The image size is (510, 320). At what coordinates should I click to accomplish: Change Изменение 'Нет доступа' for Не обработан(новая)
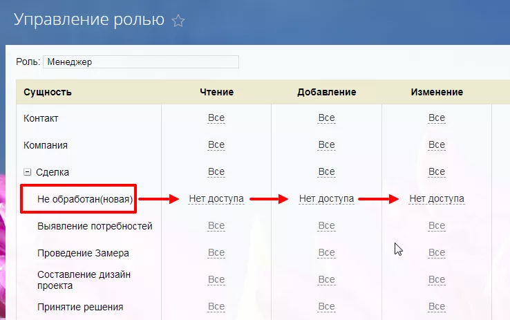437,198
